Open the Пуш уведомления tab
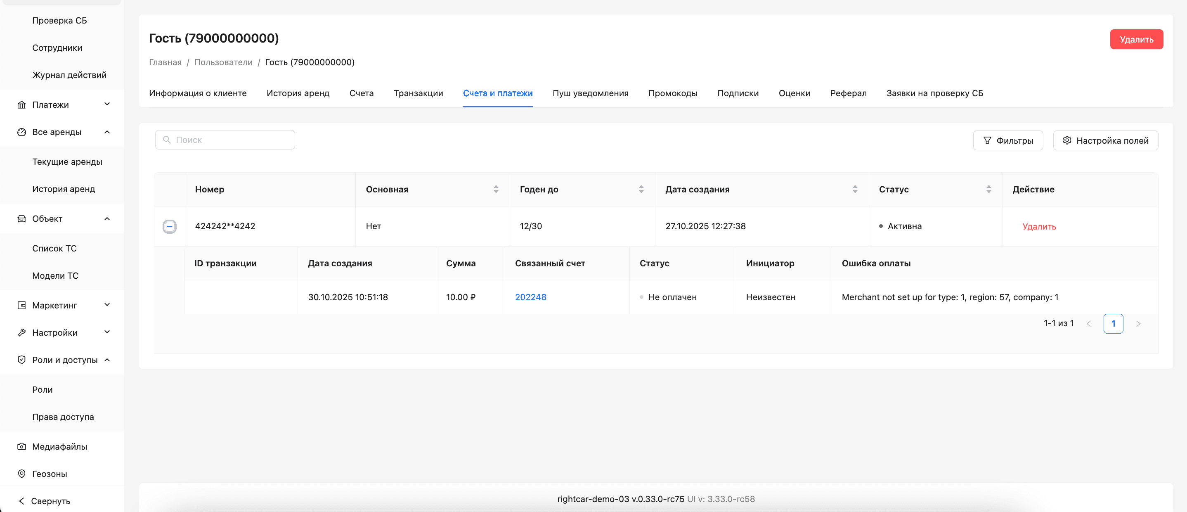Image resolution: width=1187 pixels, height=512 pixels. tap(590, 93)
